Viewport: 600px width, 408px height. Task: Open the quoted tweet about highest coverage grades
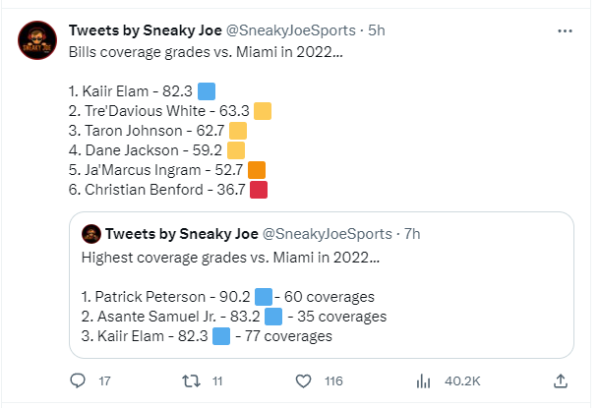pyautogui.click(x=322, y=285)
